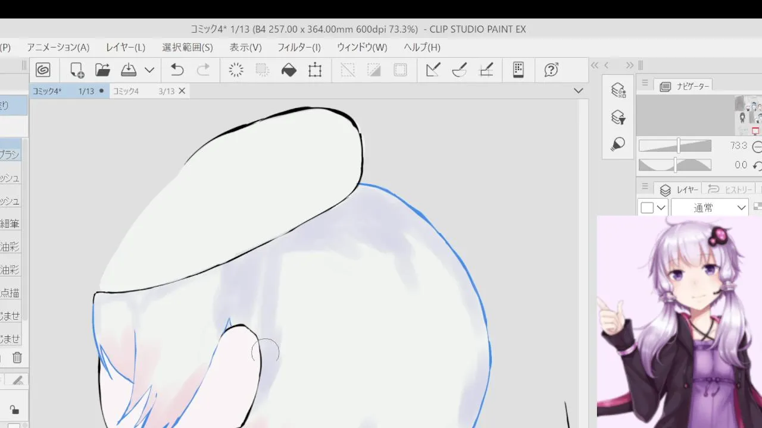Toggle Snap to Grid

tap(486, 70)
